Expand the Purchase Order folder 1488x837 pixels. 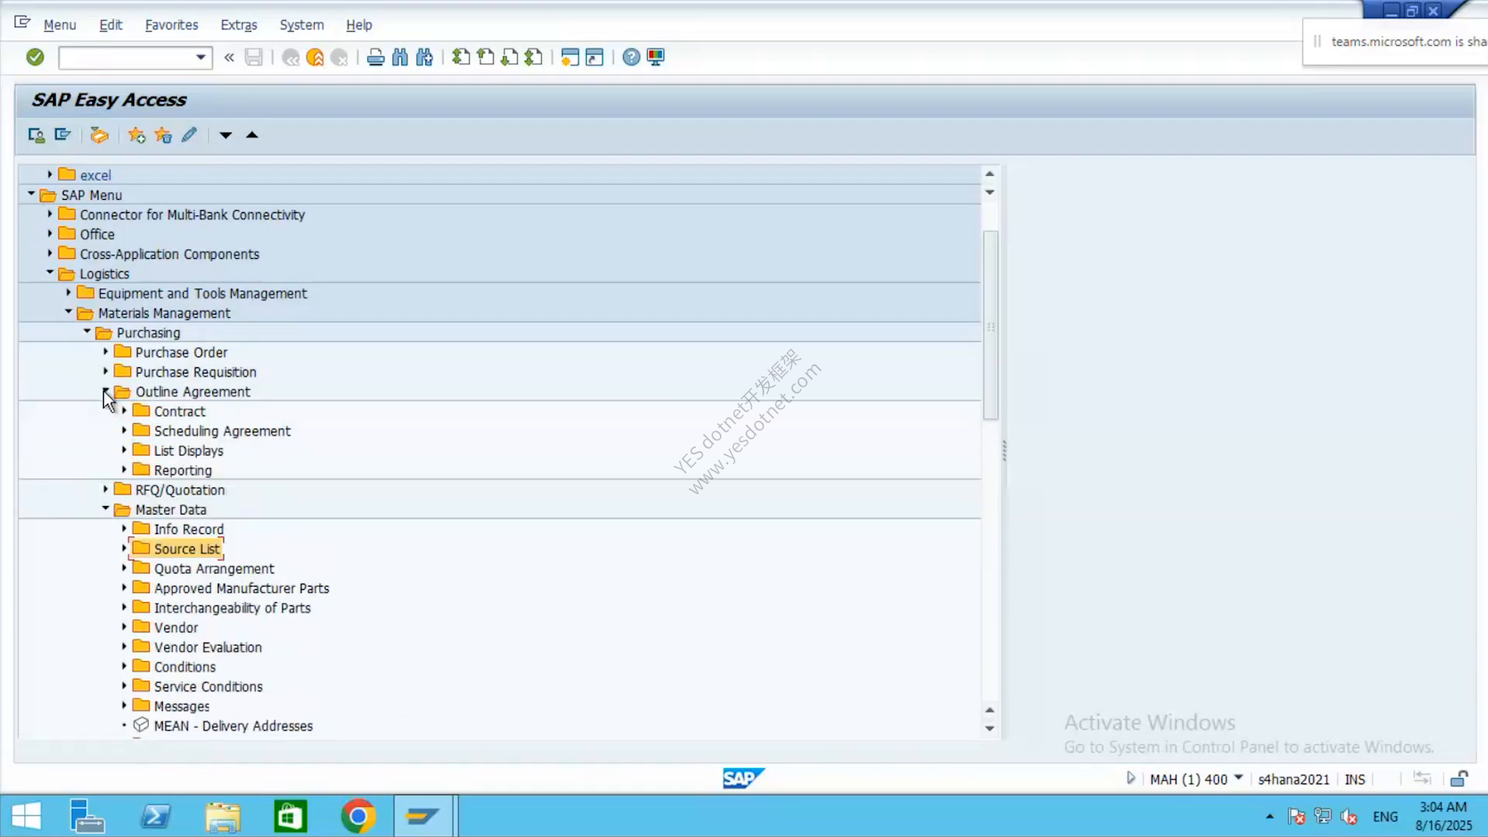tap(105, 352)
